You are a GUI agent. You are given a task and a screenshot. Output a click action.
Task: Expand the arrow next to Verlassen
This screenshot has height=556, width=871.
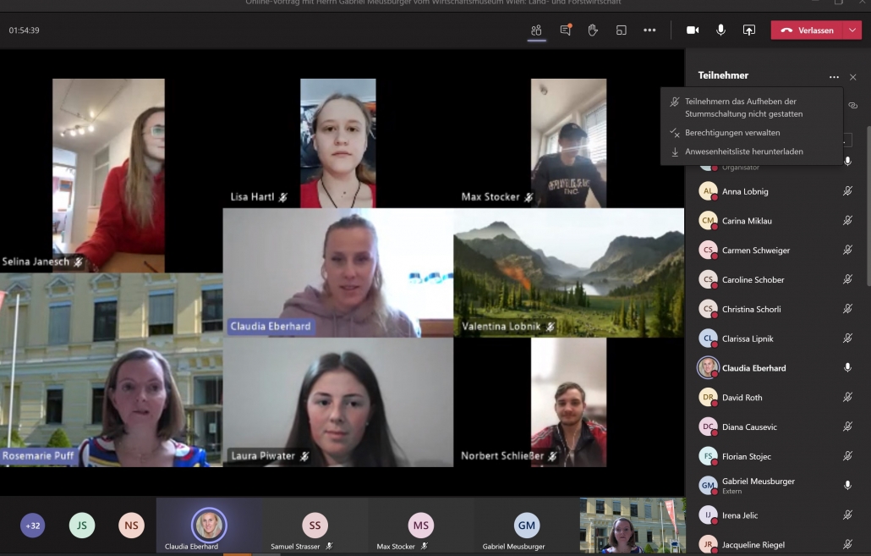pos(852,30)
